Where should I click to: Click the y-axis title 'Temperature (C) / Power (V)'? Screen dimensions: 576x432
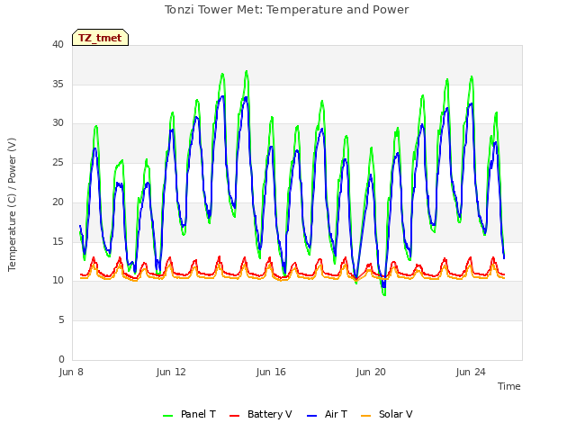pyautogui.click(x=12, y=204)
